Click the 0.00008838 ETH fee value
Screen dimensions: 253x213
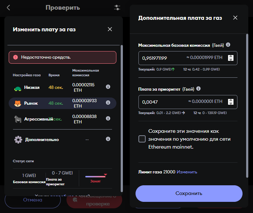click(84, 119)
